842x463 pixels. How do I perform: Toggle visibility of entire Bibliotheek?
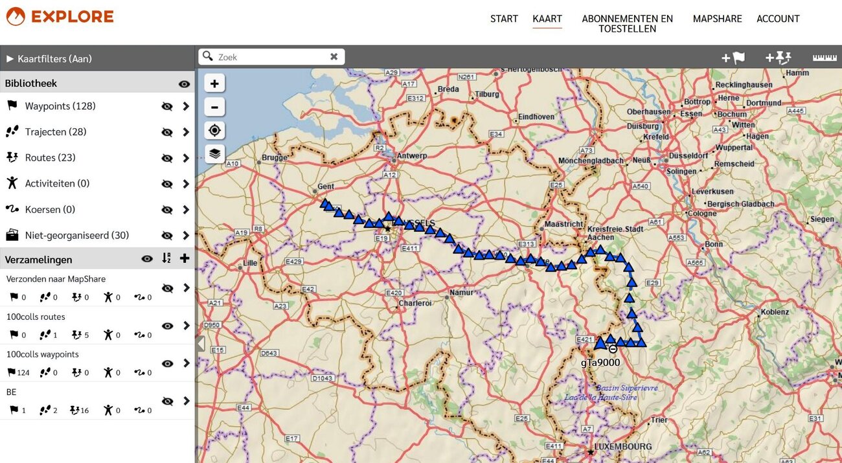pos(185,84)
